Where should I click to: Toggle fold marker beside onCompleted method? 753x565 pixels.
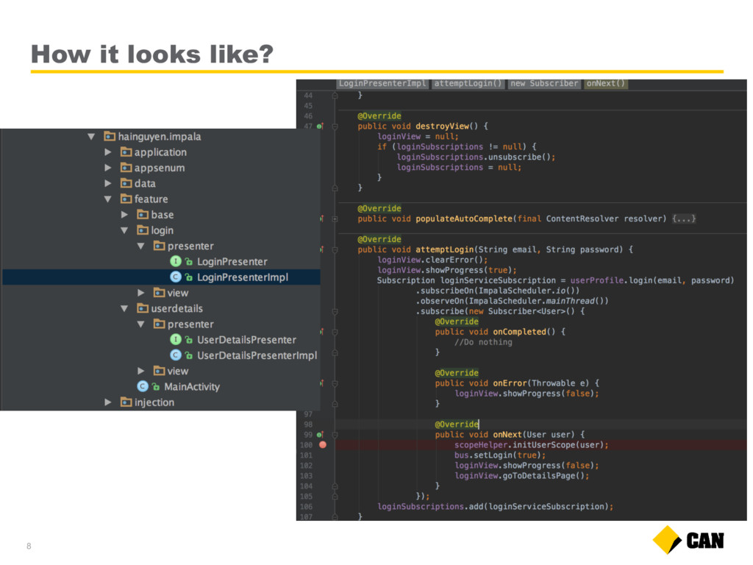tap(335, 332)
